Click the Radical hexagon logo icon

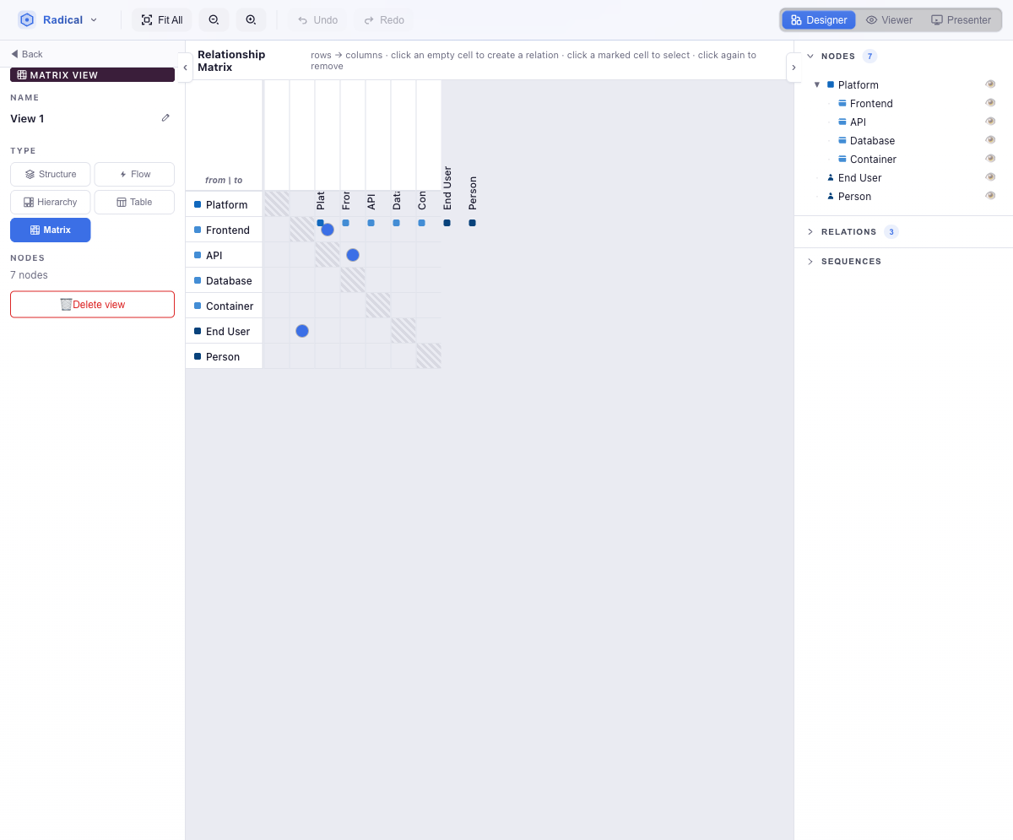point(27,19)
